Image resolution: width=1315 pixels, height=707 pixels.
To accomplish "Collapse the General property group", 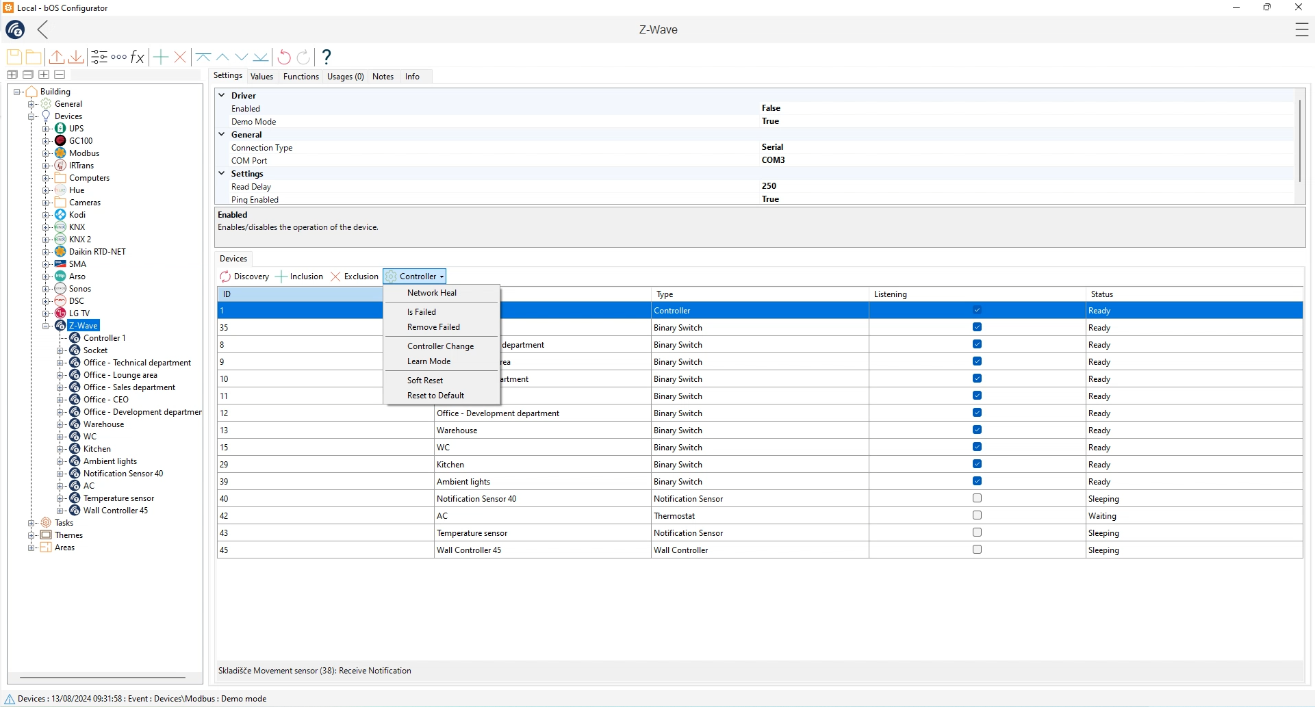I will [222, 134].
